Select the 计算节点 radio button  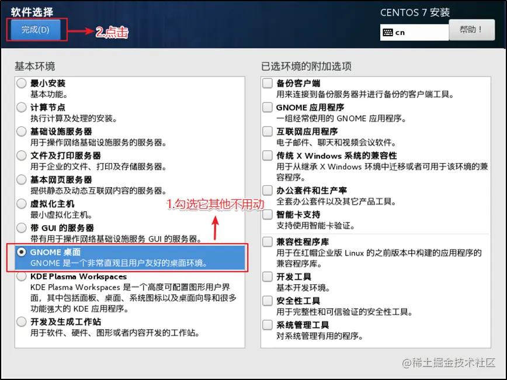pos(22,107)
